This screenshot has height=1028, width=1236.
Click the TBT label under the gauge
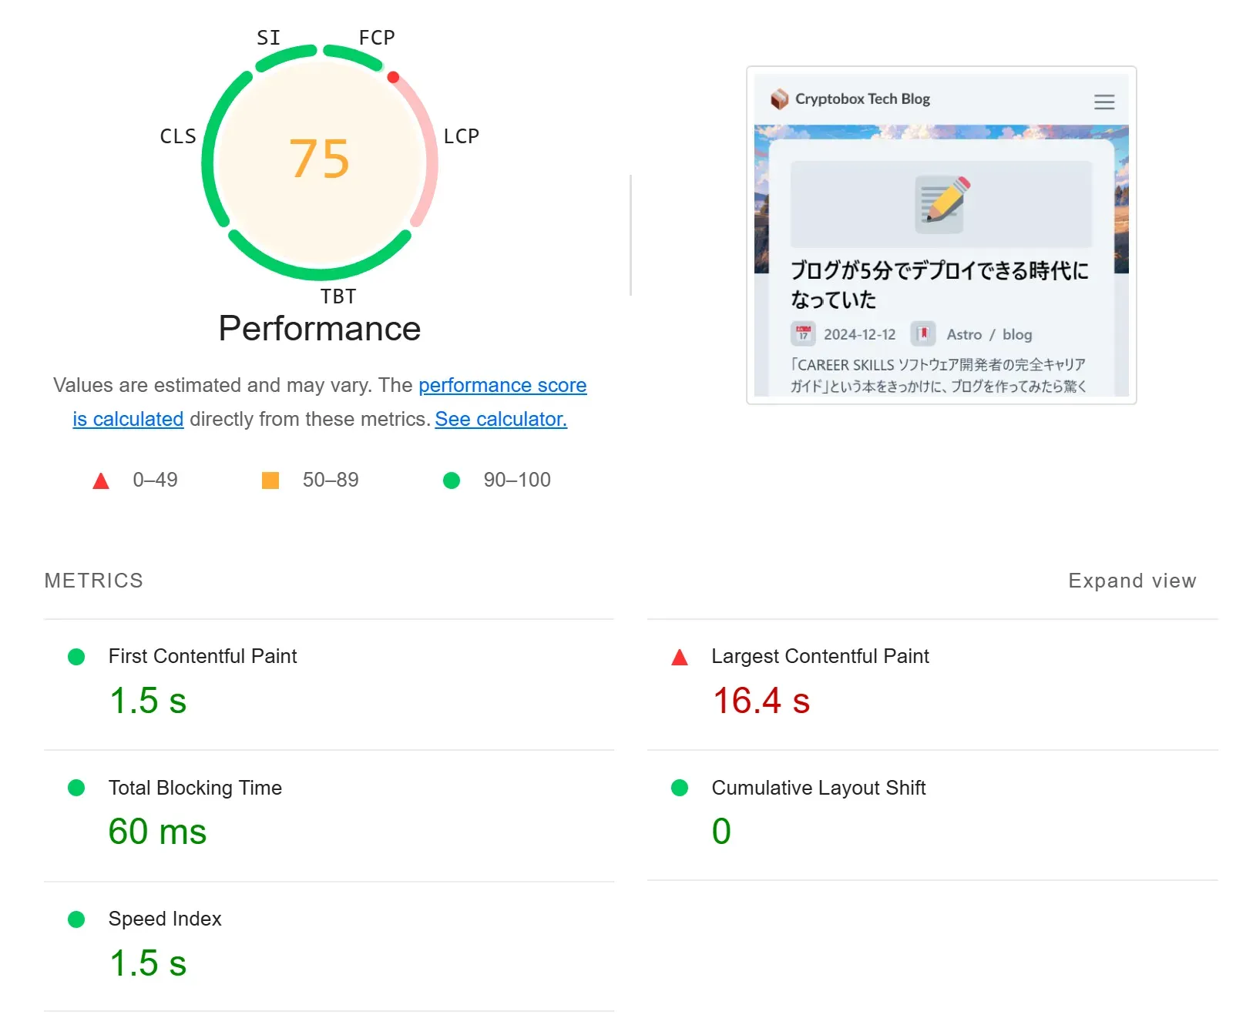point(338,296)
